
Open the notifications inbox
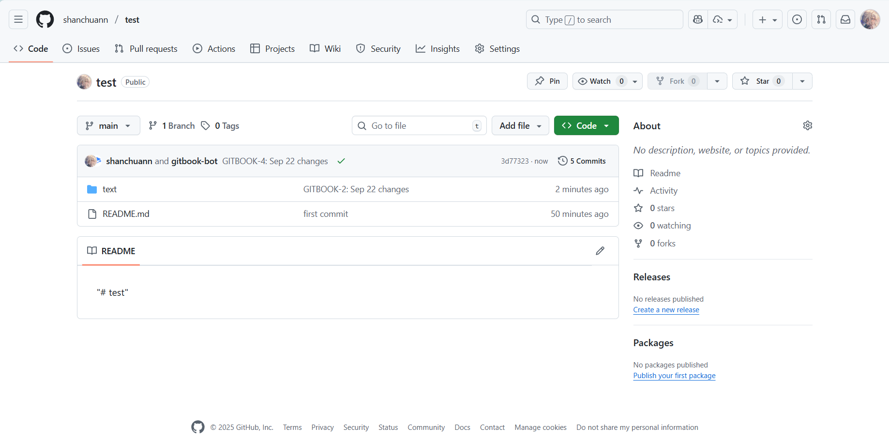click(x=845, y=19)
